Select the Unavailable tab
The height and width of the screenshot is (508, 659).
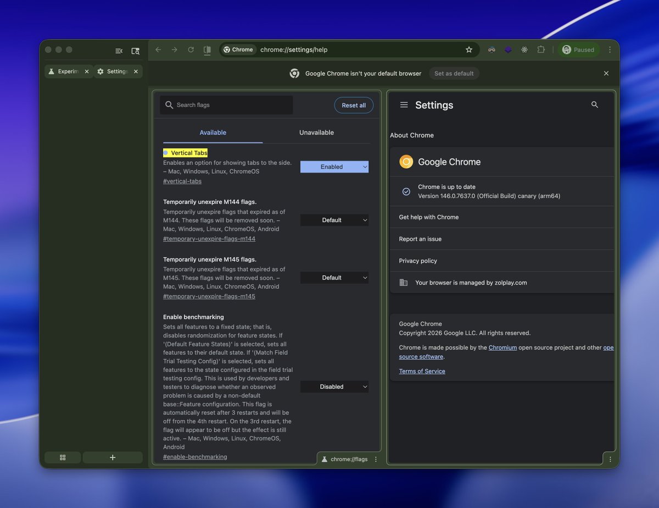(x=316, y=132)
